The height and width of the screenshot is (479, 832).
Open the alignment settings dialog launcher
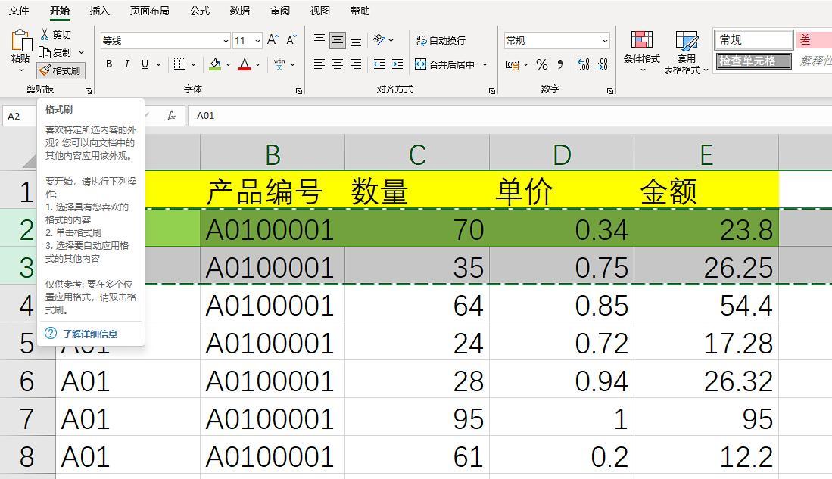[492, 91]
